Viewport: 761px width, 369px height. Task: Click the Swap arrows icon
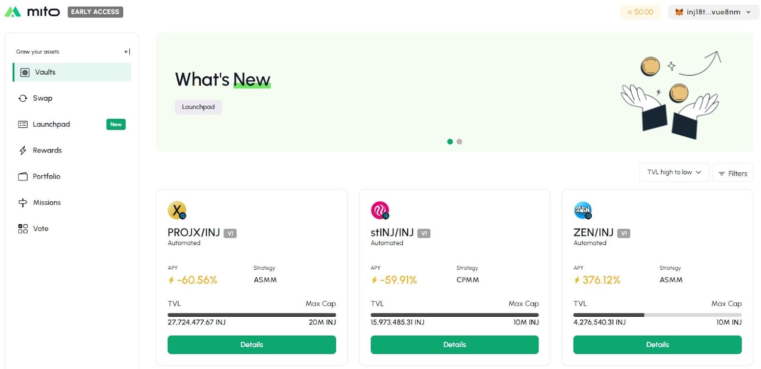point(23,98)
